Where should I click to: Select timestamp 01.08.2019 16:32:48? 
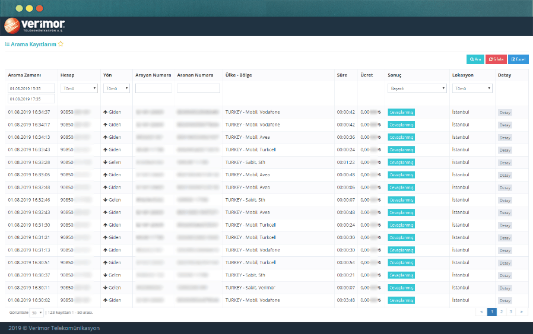[29, 187]
